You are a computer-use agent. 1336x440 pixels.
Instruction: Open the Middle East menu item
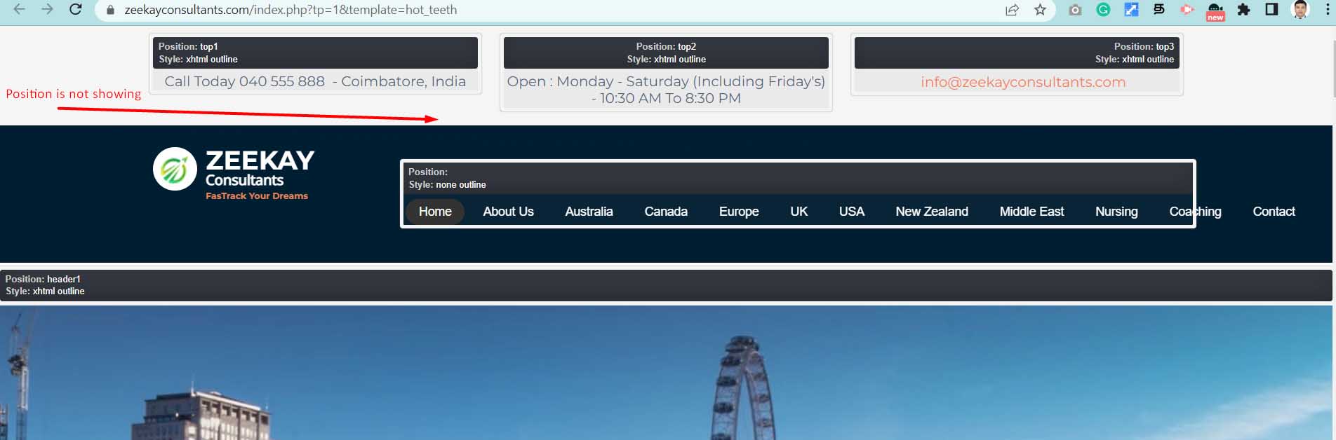coord(1031,212)
